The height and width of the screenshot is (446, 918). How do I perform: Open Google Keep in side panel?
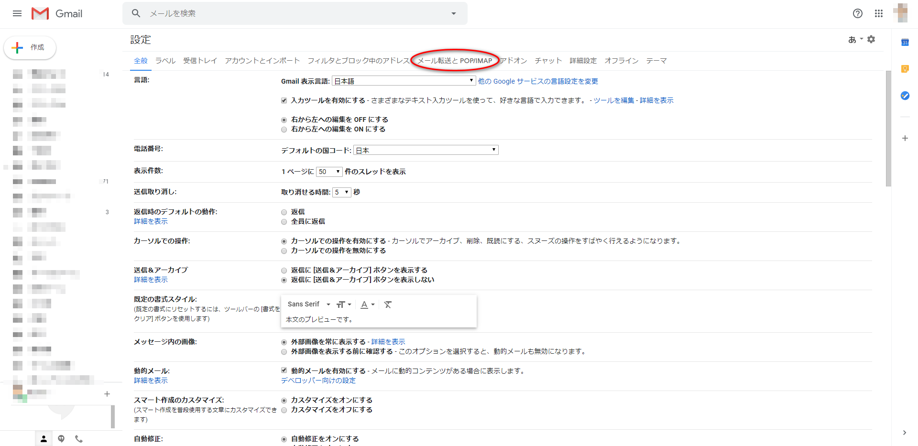point(905,69)
